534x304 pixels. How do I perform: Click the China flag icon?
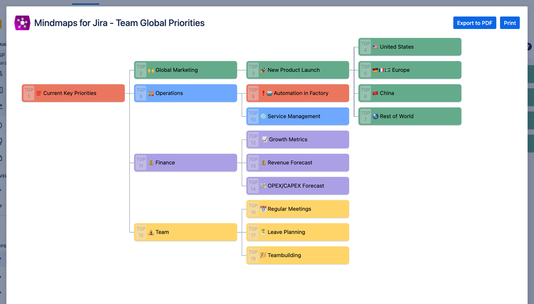pos(375,93)
